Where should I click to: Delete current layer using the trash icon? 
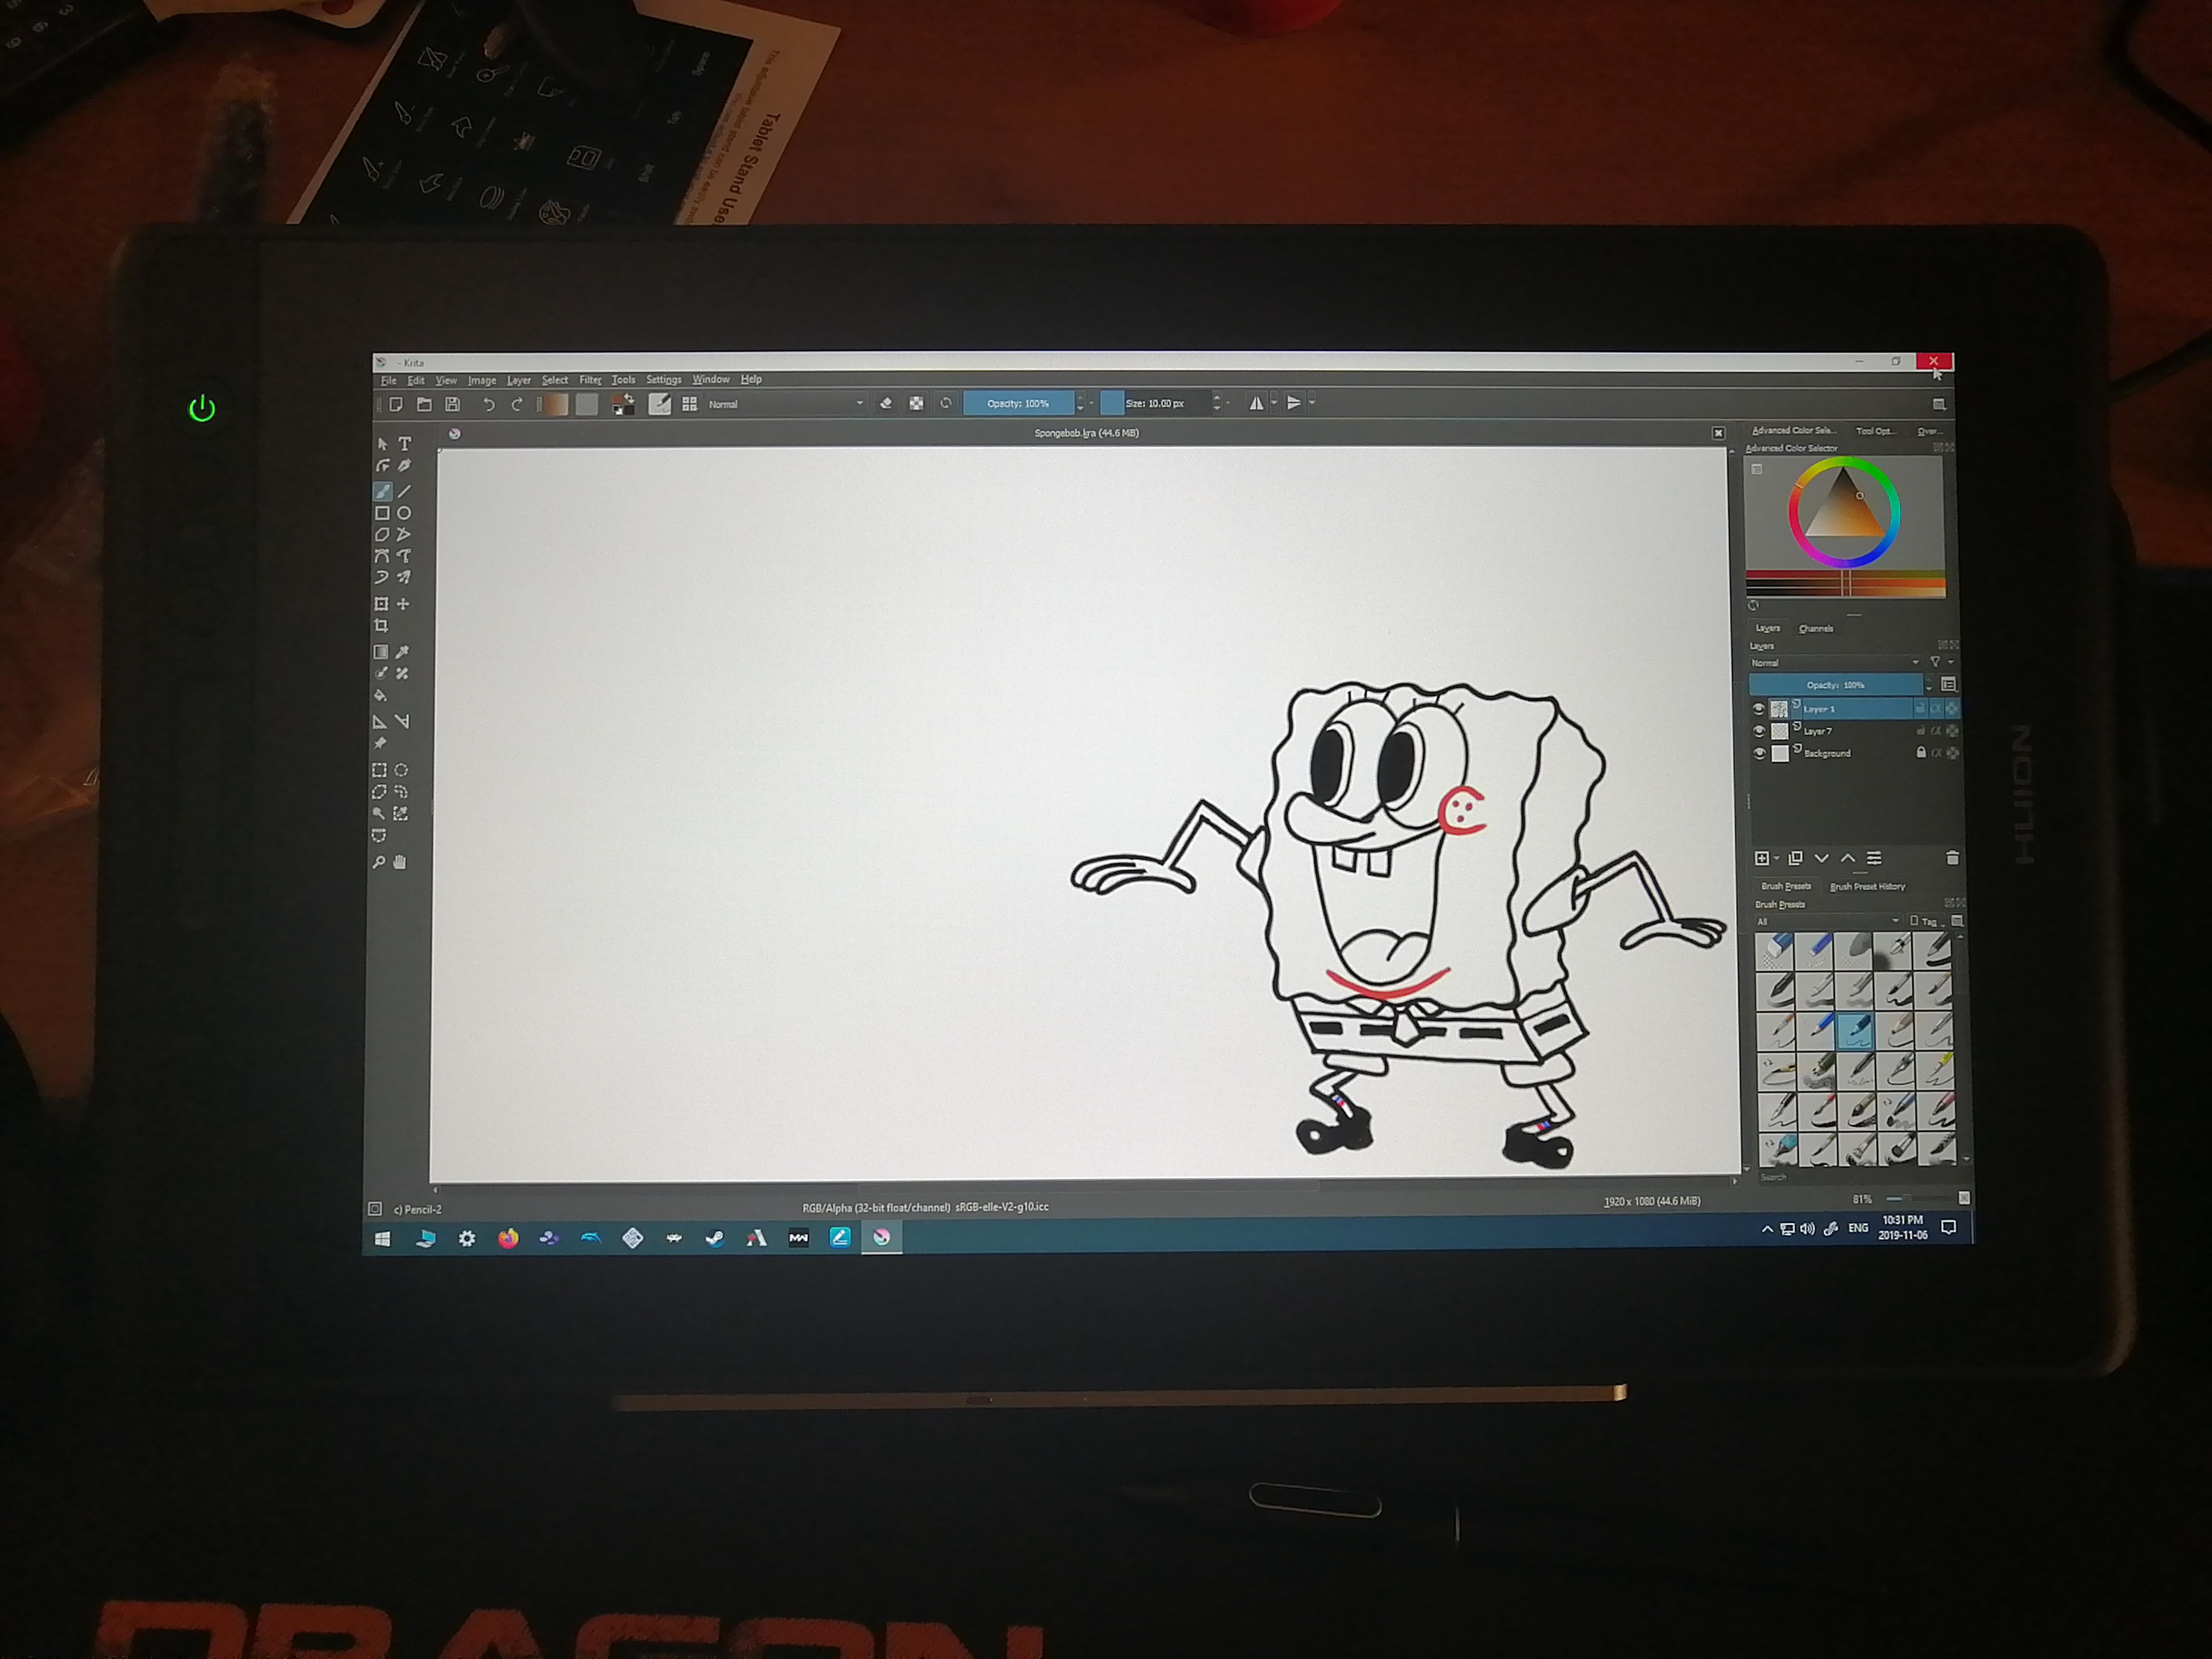pyautogui.click(x=1954, y=858)
